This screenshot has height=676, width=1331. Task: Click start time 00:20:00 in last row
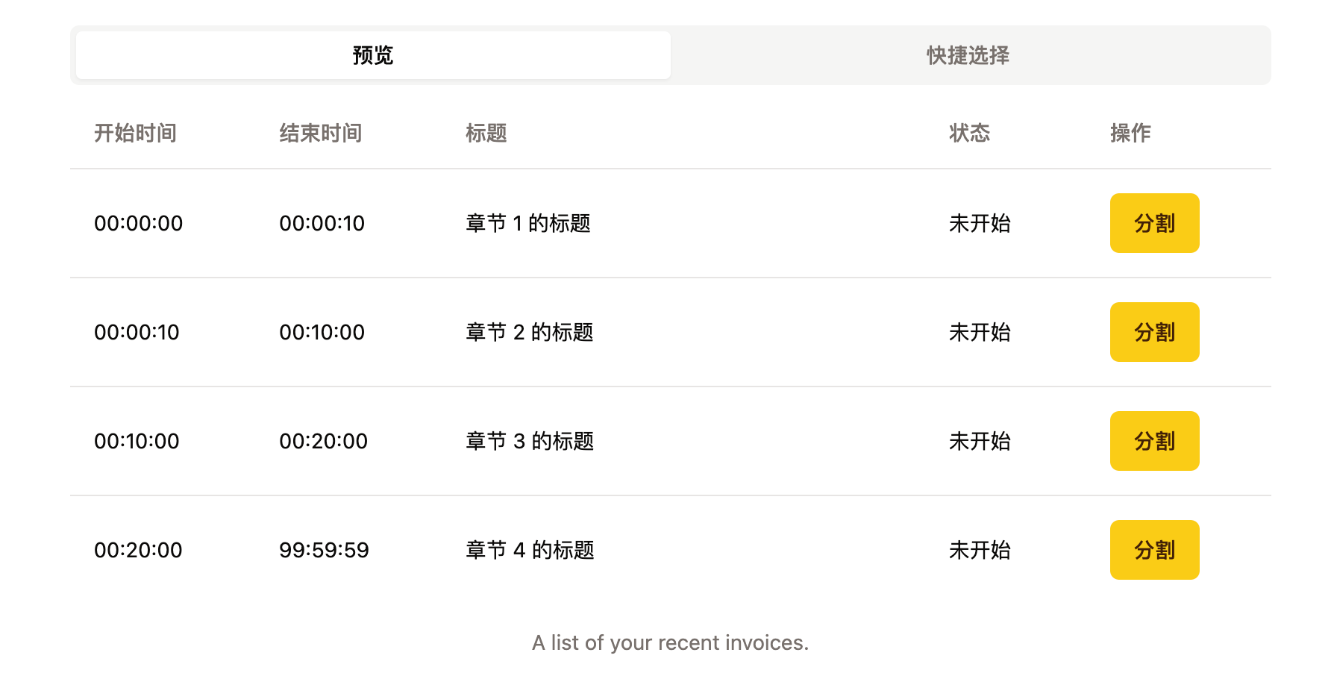pos(138,550)
